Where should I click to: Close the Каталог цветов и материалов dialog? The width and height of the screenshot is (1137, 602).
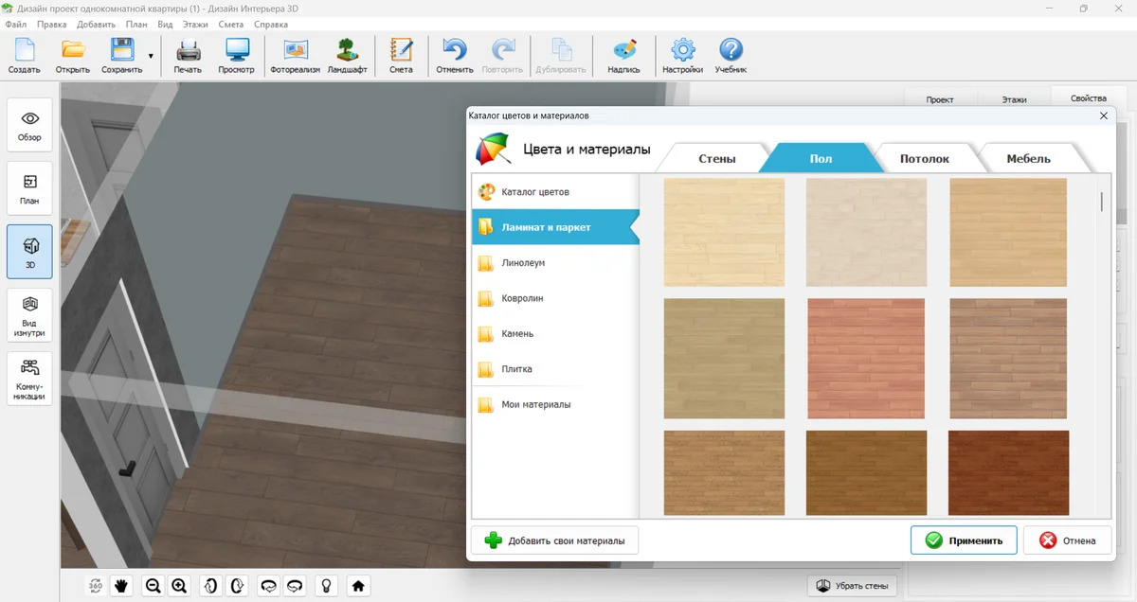[x=1103, y=115]
